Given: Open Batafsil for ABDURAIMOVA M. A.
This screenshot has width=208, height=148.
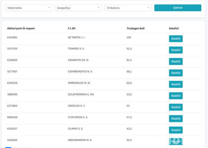Looking at the screenshot, I should pos(176,141).
